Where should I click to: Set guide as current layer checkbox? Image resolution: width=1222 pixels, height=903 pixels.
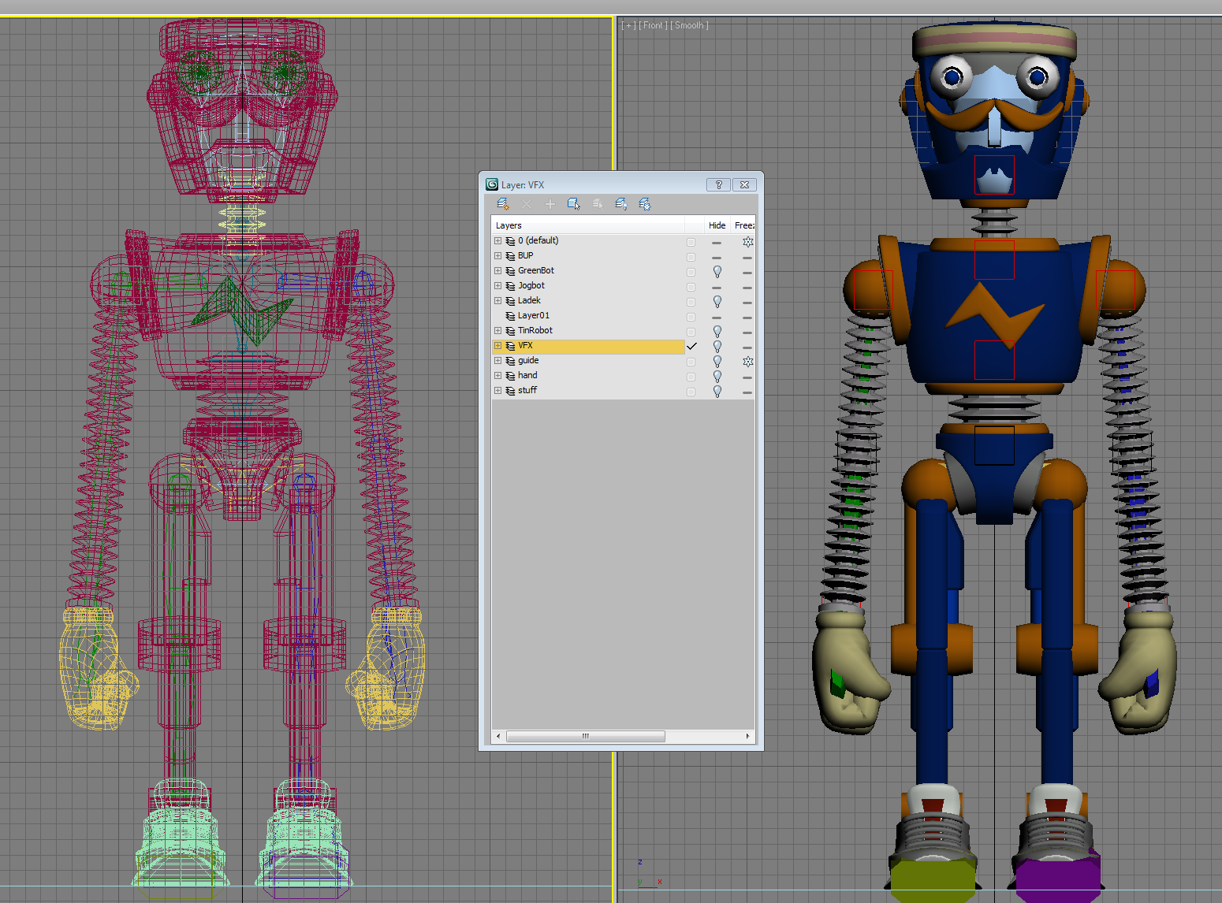tap(691, 362)
